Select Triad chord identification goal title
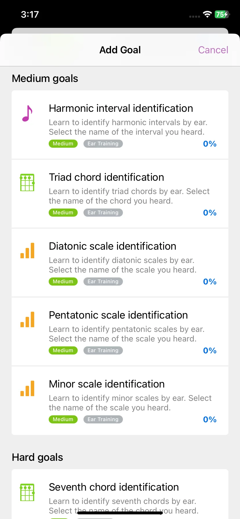 (x=106, y=177)
